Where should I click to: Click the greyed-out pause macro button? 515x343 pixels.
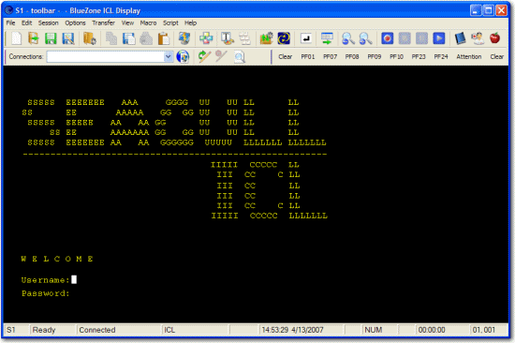(x=421, y=38)
